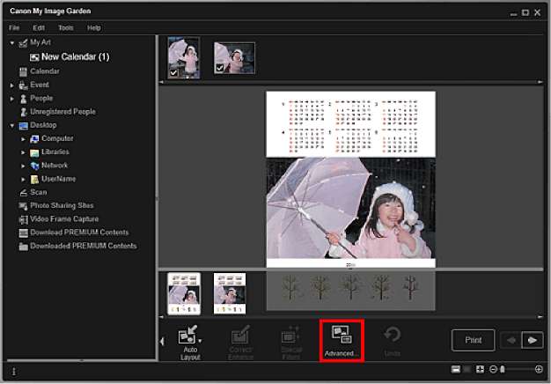Toggle checkbox on second umbrella photo thumbnail

tap(220, 68)
